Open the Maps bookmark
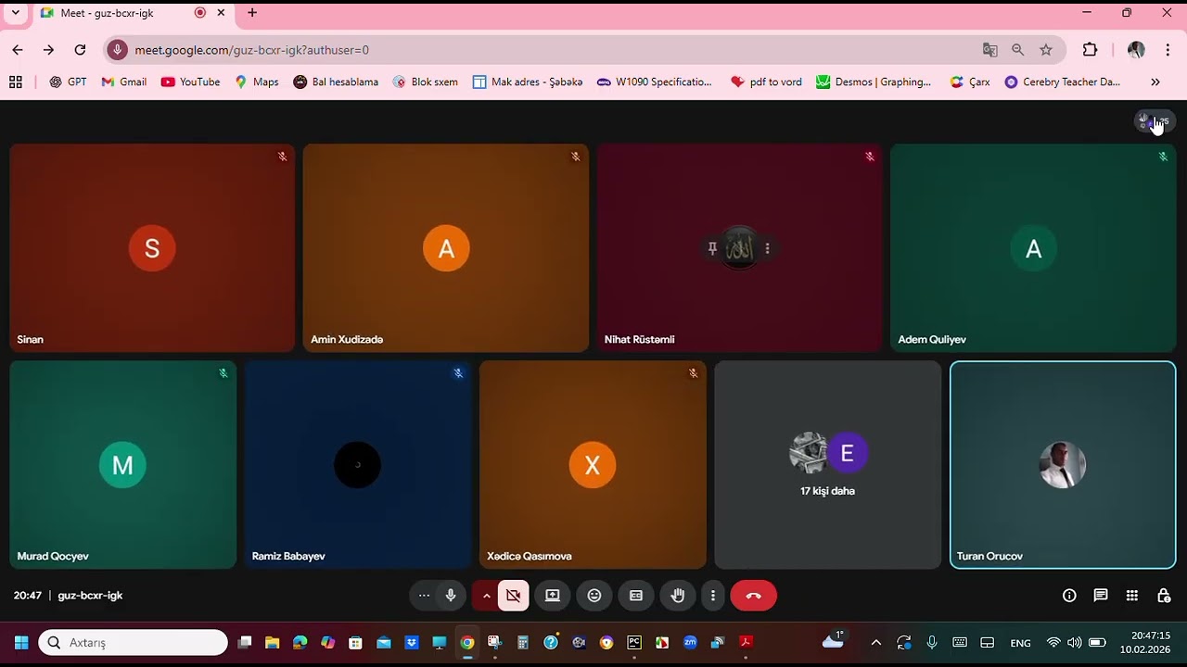 (257, 82)
